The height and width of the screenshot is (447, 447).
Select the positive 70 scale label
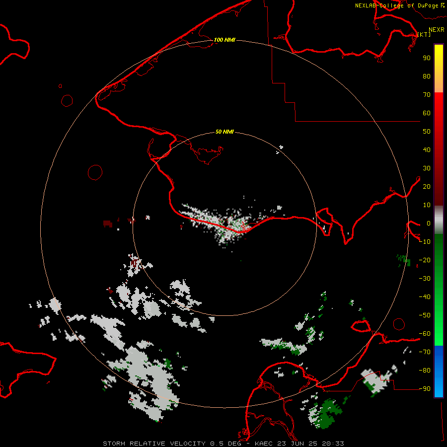click(427, 95)
